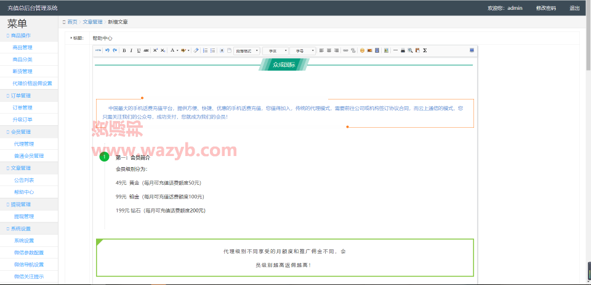The width and height of the screenshot is (591, 285).
Task: Open font color dropdown arrow
Action: 177,50
